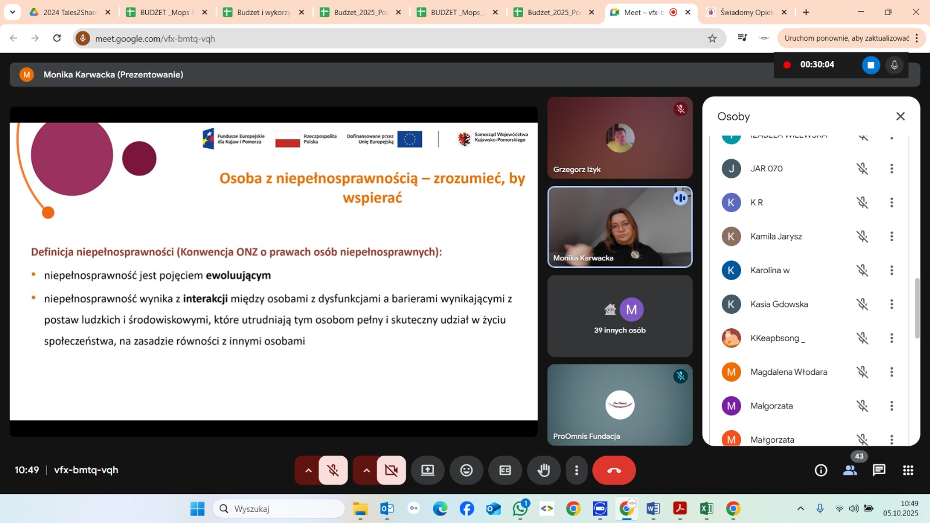930x523 pixels.
Task: Expand video settings arrow beside camera
Action: (x=366, y=470)
